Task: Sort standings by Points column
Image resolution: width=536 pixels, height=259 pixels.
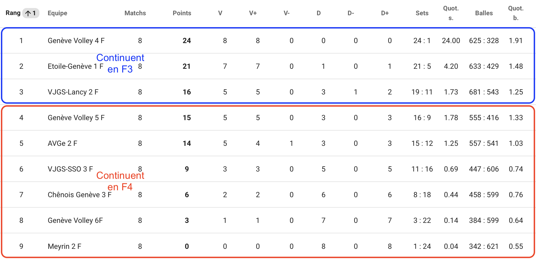Action: pos(182,13)
